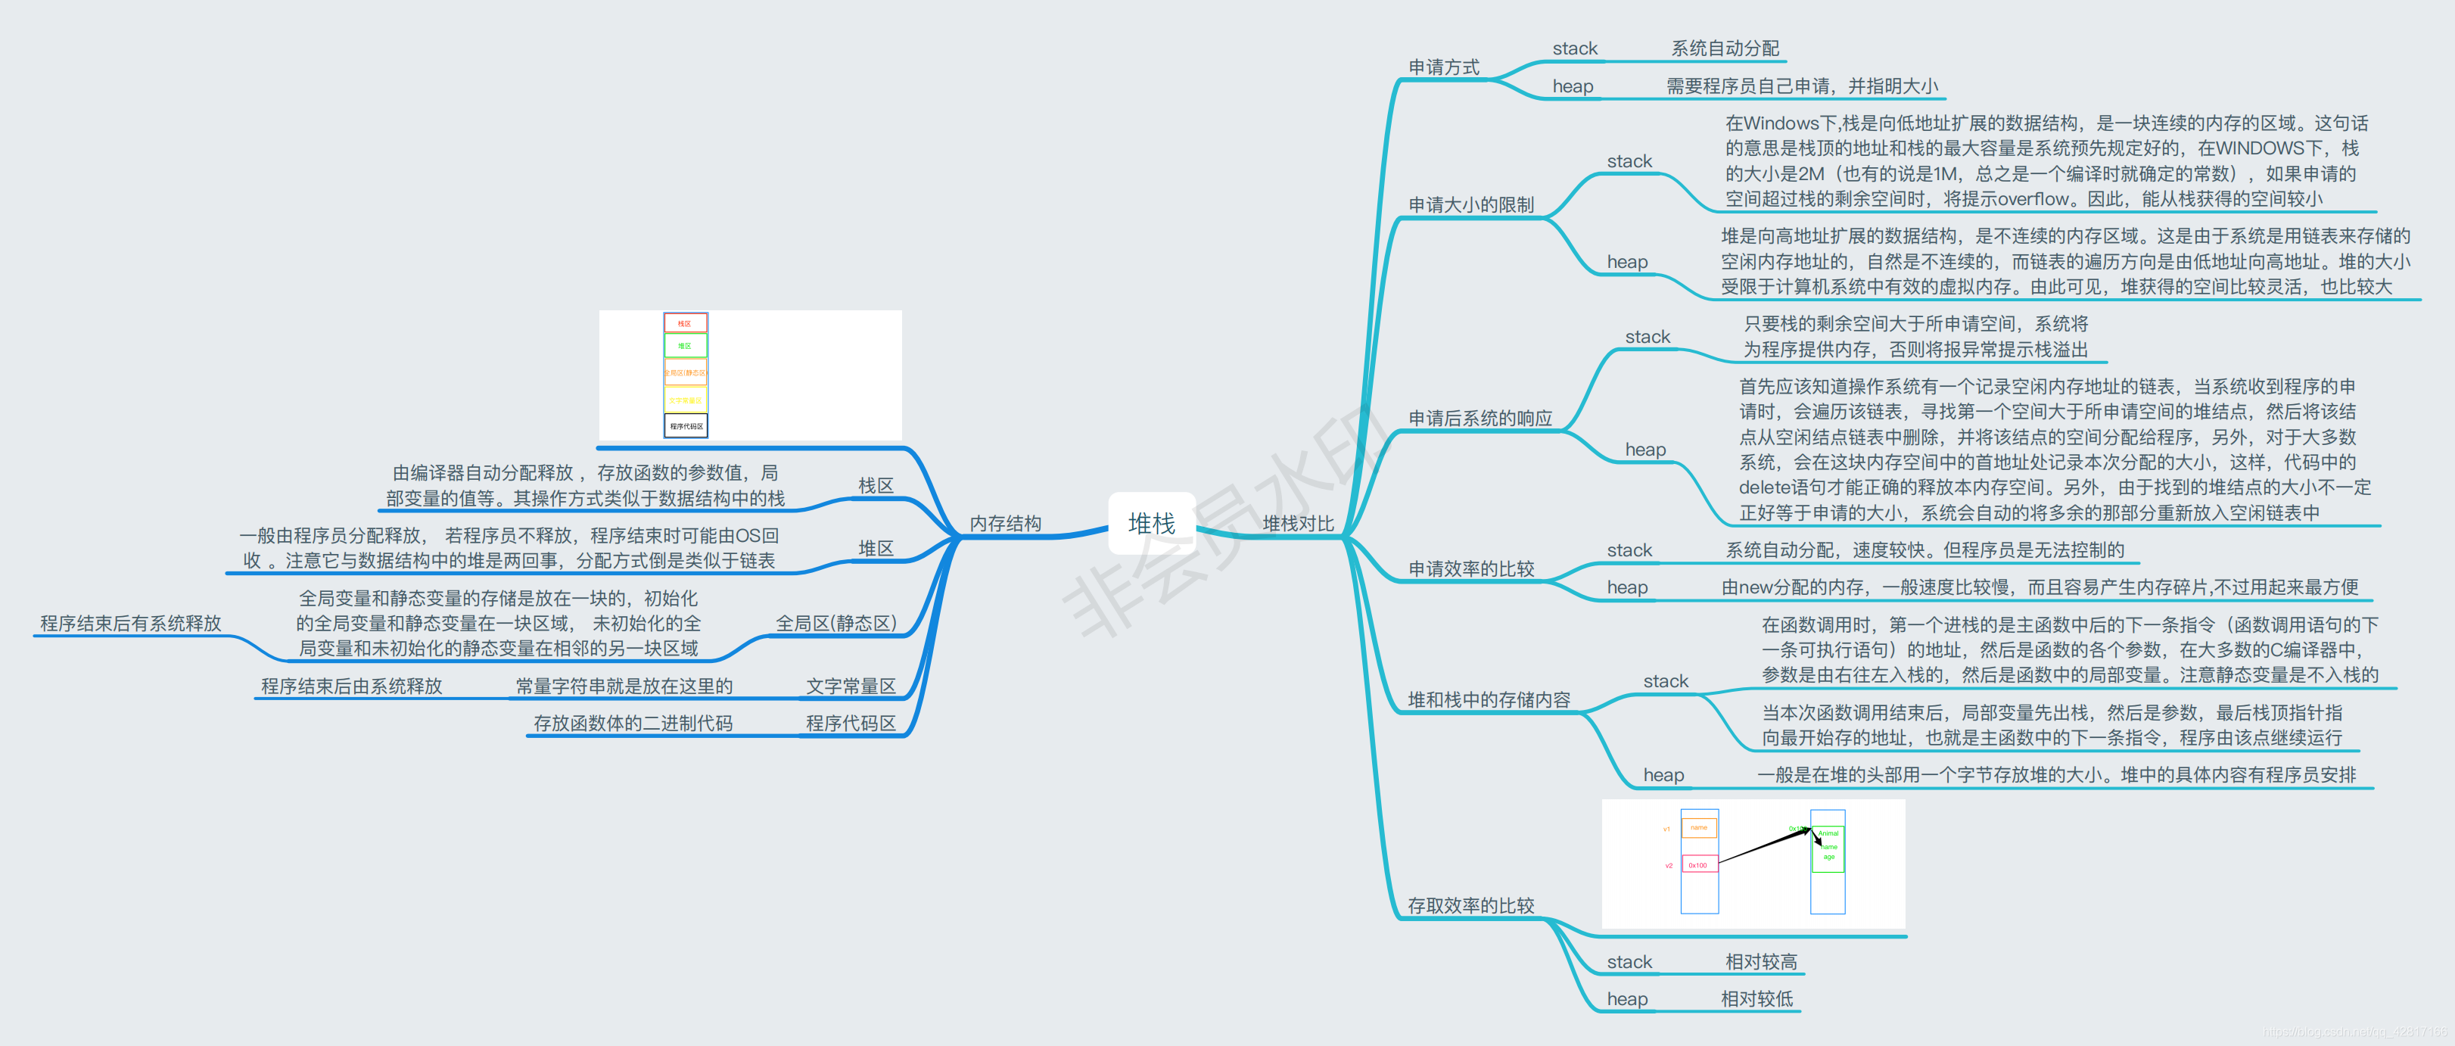Viewport: 2455px width, 1046px height.
Task: Select stack node under 申请大小的限制
Action: click(1629, 161)
